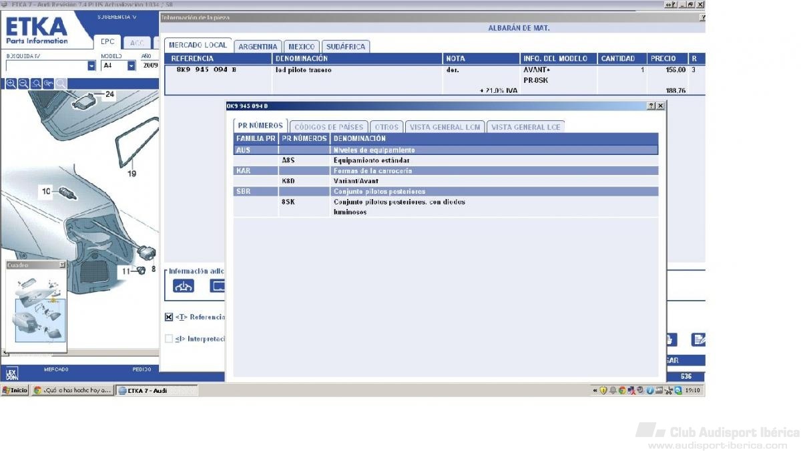Click the PEDIDO status bar label
Image resolution: width=801 pixels, height=451 pixels.
142,369
